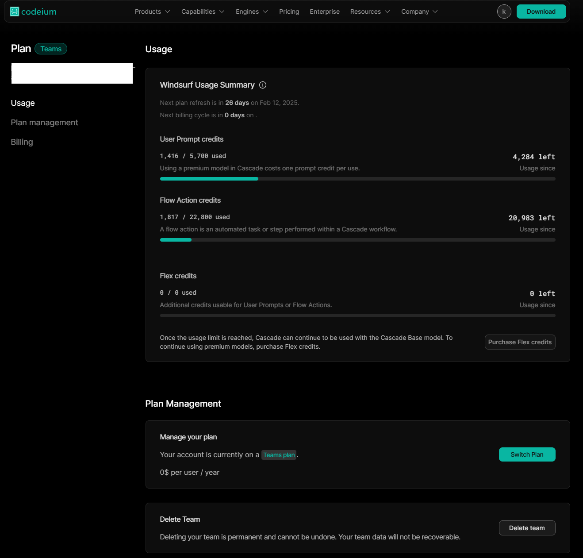Image resolution: width=583 pixels, height=558 pixels.
Task: Select Usage in the sidebar
Action: (23, 103)
